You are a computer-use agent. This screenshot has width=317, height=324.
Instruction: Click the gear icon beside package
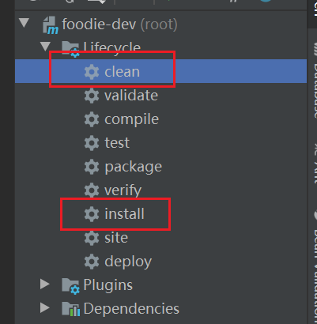(92, 167)
